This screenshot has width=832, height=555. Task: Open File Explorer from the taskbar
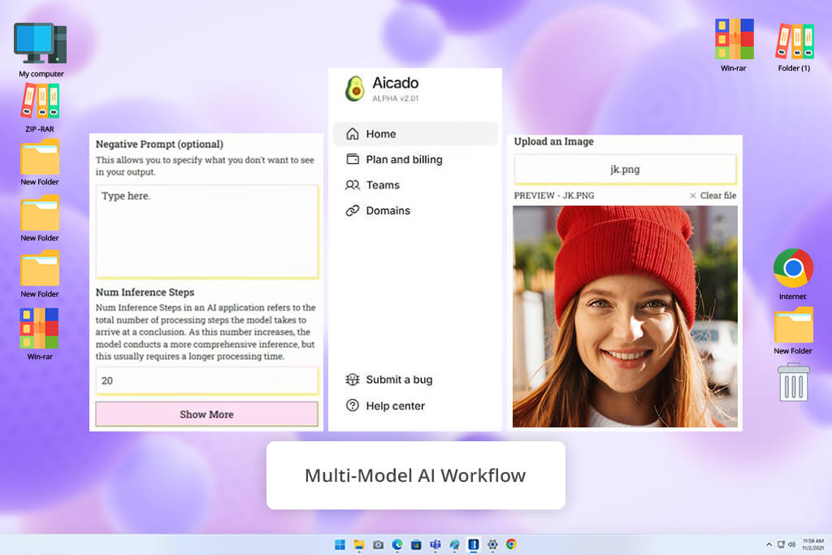(359, 544)
